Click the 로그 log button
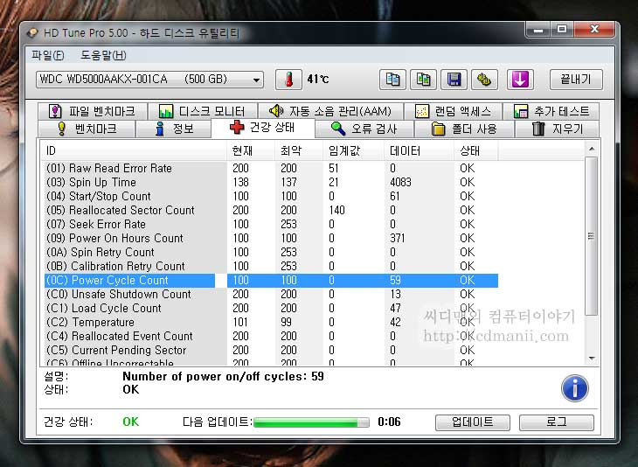This screenshot has width=638, height=467. pos(556,422)
